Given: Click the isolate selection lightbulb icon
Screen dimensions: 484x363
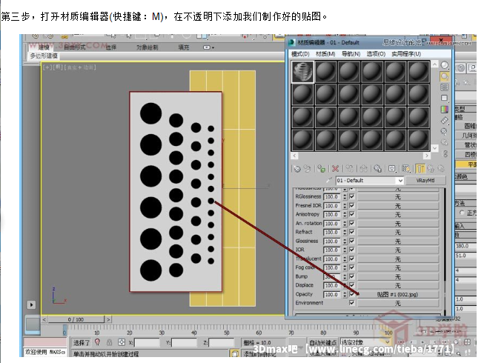Looking at the screenshot, I should (98, 342).
